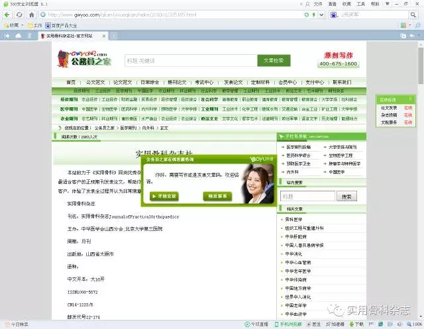
Task: Open a new tab with plus button
Action: 114,36
